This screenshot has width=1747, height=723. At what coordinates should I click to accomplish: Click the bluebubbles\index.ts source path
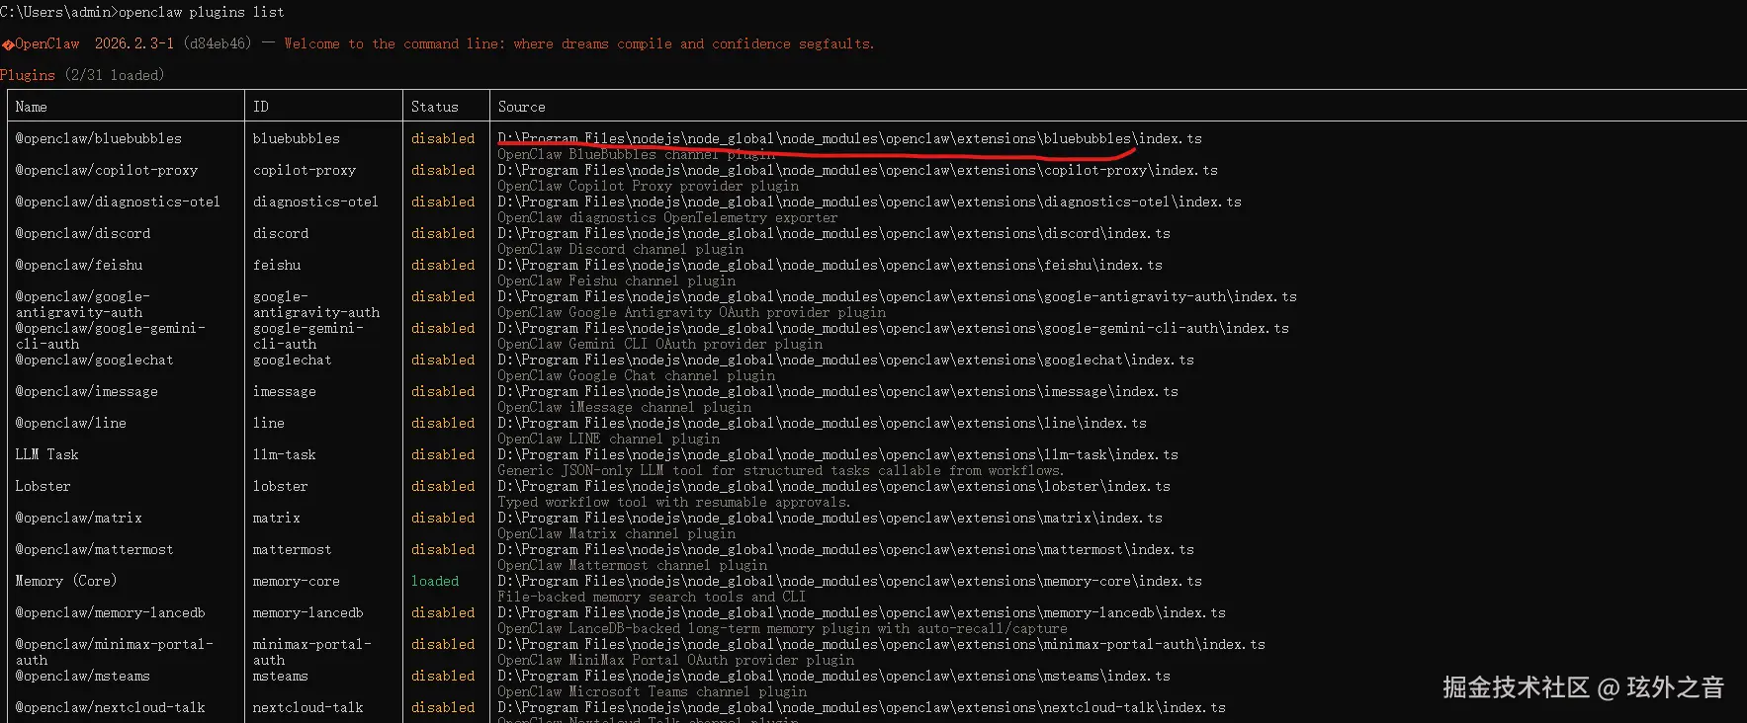pyautogui.click(x=850, y=138)
